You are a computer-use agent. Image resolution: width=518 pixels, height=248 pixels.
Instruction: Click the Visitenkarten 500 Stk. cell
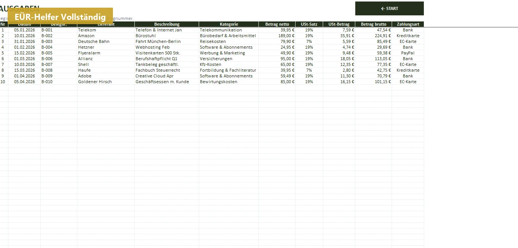[167, 53]
